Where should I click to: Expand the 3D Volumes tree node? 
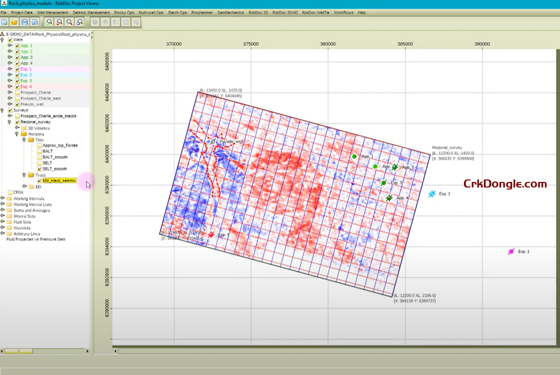[17, 128]
